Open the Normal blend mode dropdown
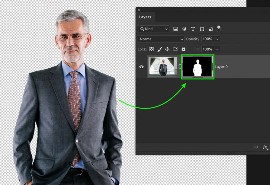This screenshot has height=185, width=270. (x=161, y=39)
